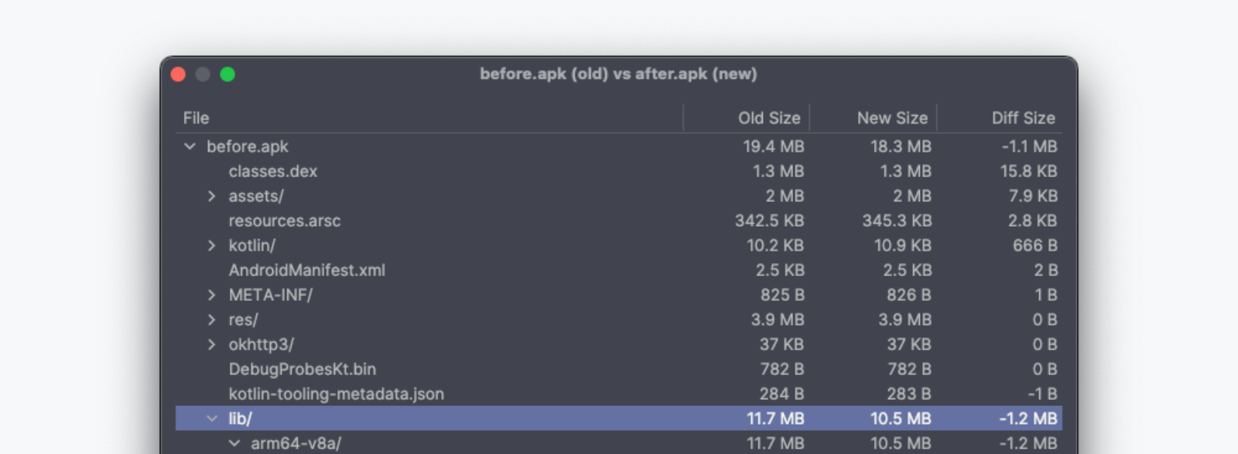The image size is (1238, 454).
Task: Sort by the Diff Size column
Action: pos(1023,118)
